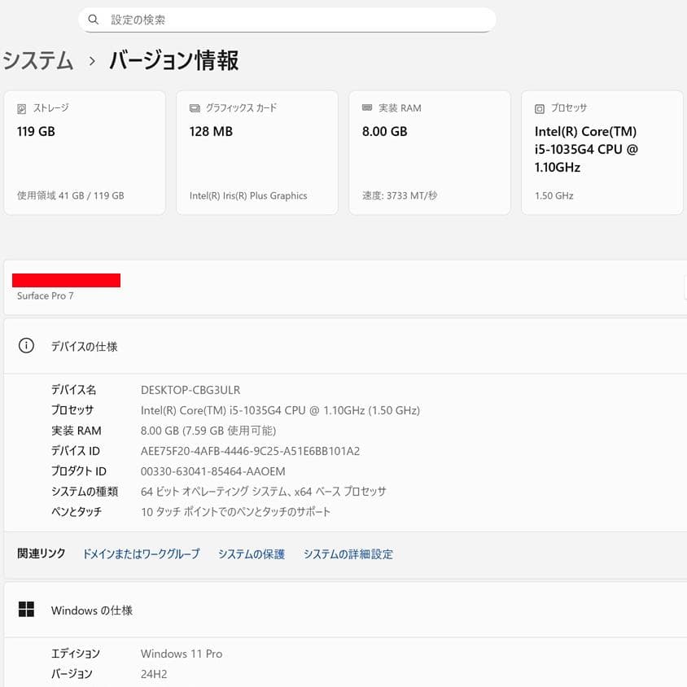Click the magnifier icon in the search bar
Screen dimensions: 687x687
point(94,19)
